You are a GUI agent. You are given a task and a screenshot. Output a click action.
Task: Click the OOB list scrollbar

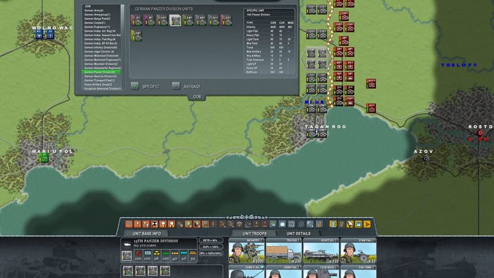coord(122,47)
